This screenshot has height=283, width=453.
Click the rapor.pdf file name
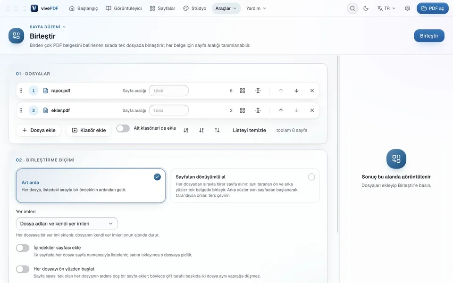pyautogui.click(x=61, y=91)
